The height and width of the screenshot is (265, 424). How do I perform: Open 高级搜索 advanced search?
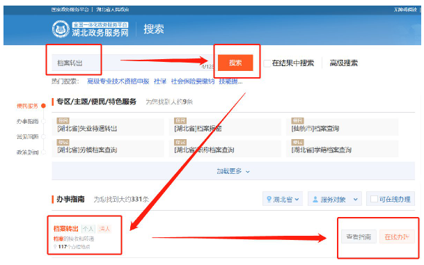click(343, 63)
